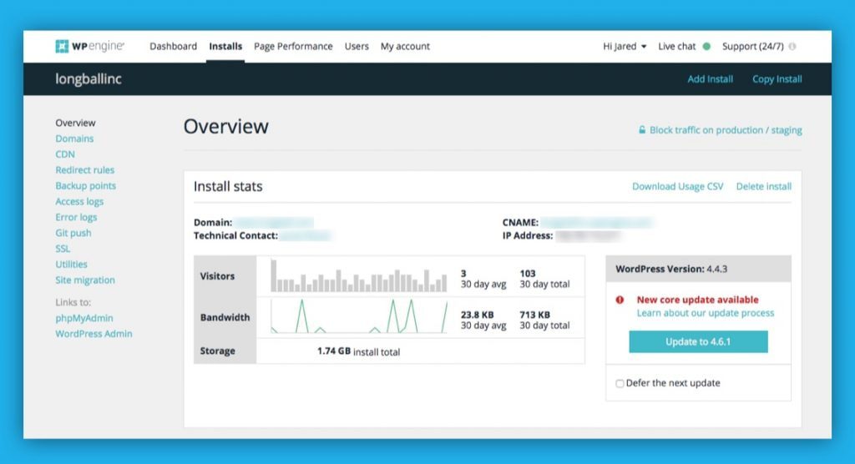Image resolution: width=855 pixels, height=464 pixels.
Task: Click the Update to 4.6.1 button
Action: click(699, 342)
